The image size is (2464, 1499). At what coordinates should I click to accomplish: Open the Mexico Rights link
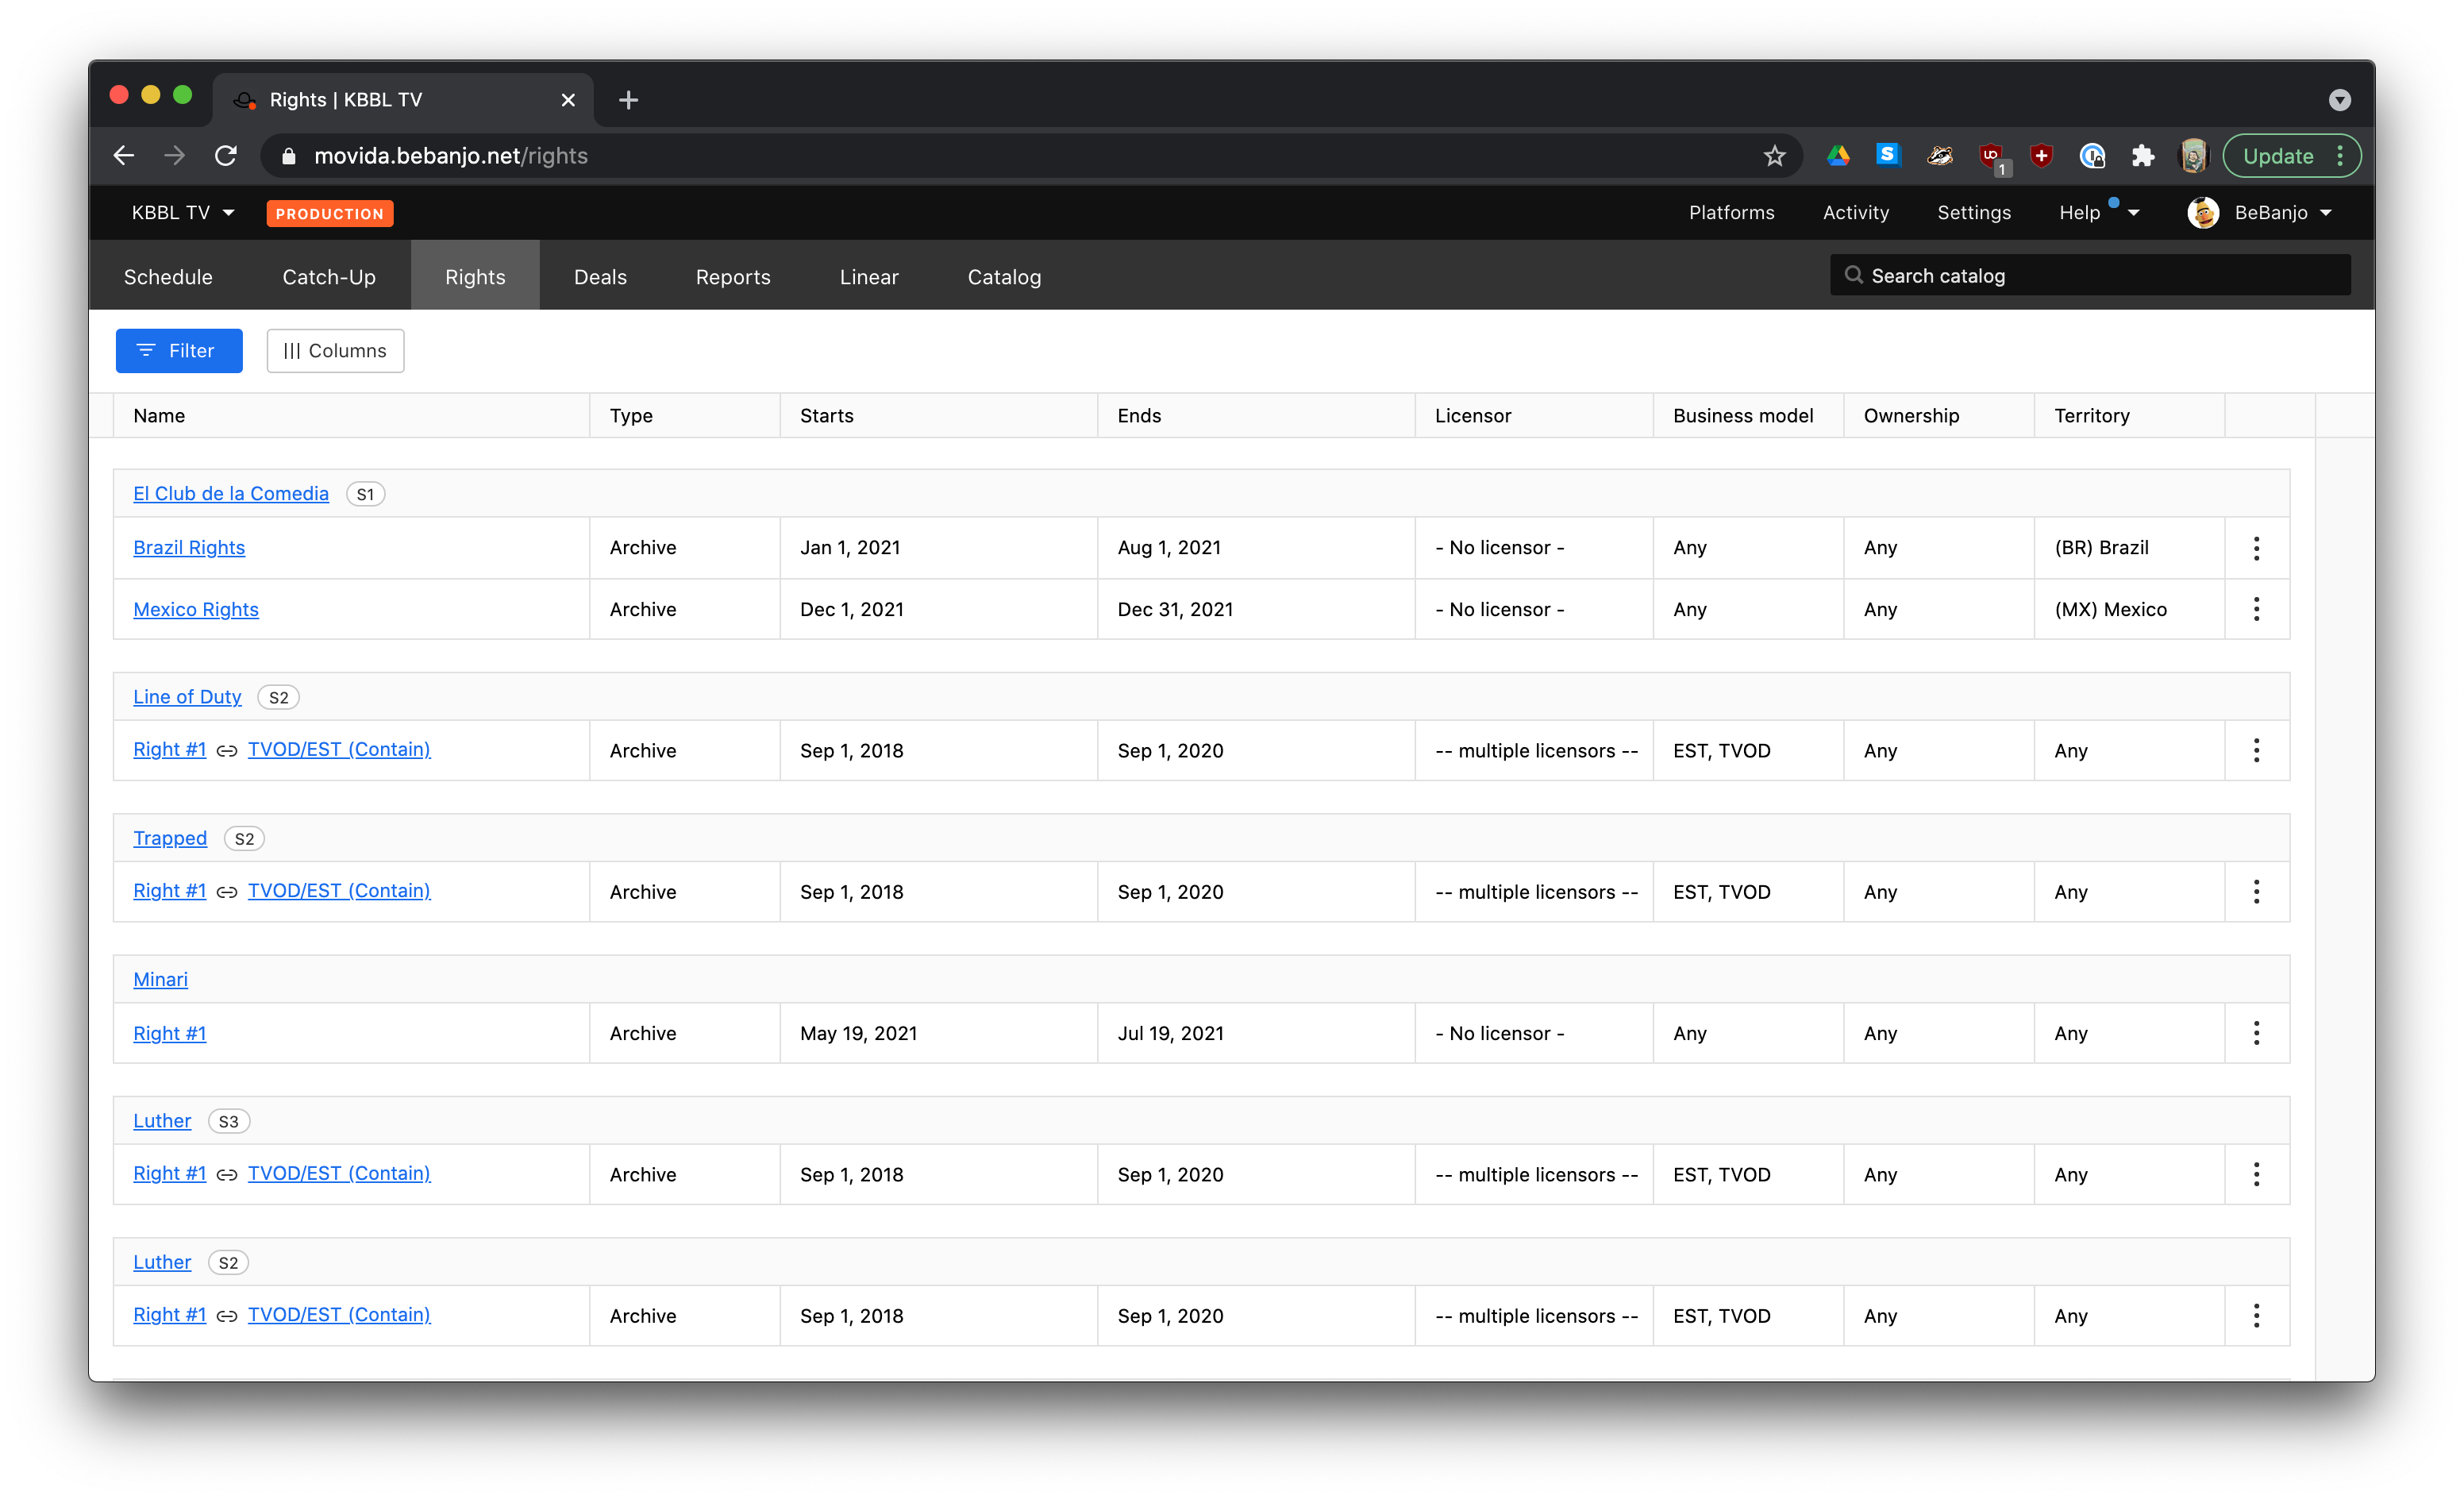point(196,610)
